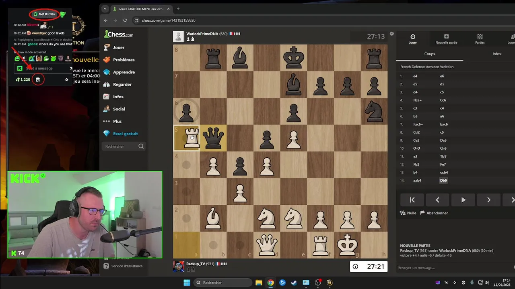Screen dimensions: 515x289
Task: Select the Jouer tab in right panel
Action: tap(413, 39)
